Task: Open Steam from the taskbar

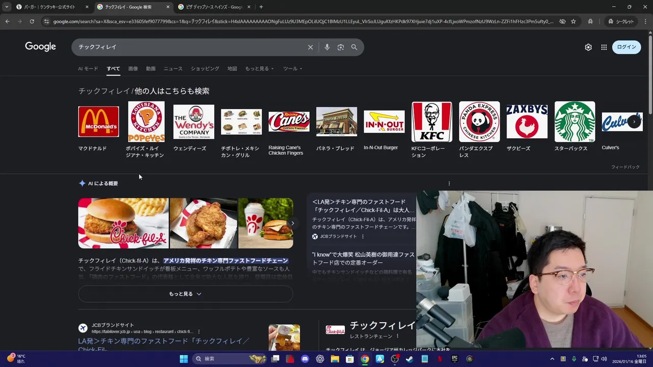Action: click(409, 359)
